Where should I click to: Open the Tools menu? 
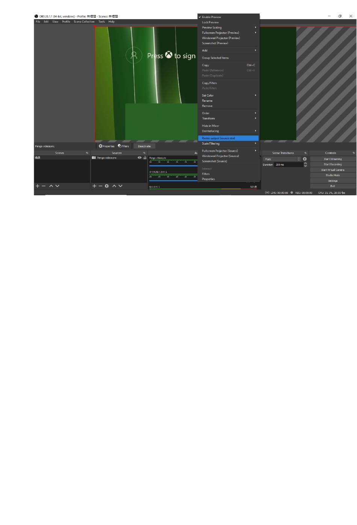[x=102, y=21]
